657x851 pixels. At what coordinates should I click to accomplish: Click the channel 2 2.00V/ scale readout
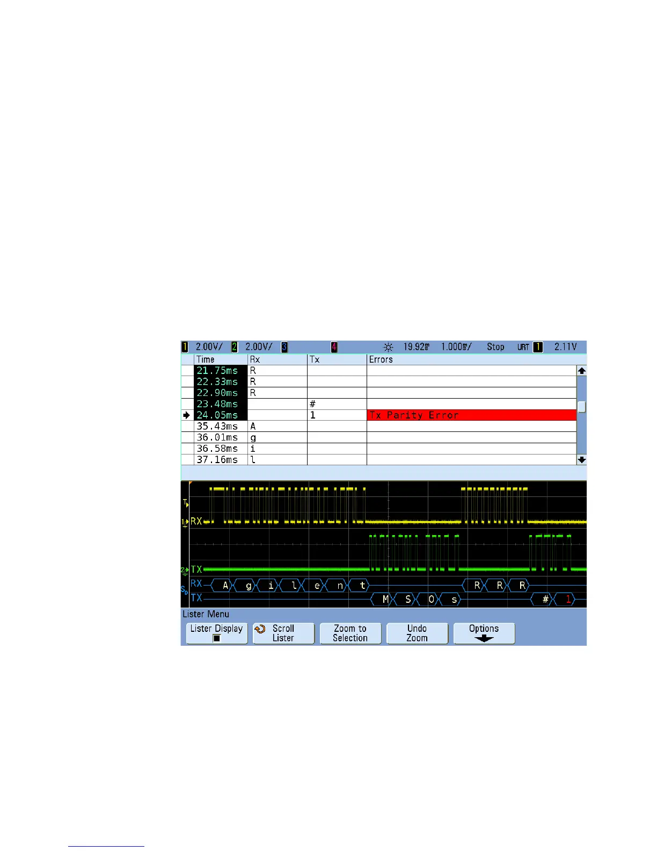click(259, 347)
